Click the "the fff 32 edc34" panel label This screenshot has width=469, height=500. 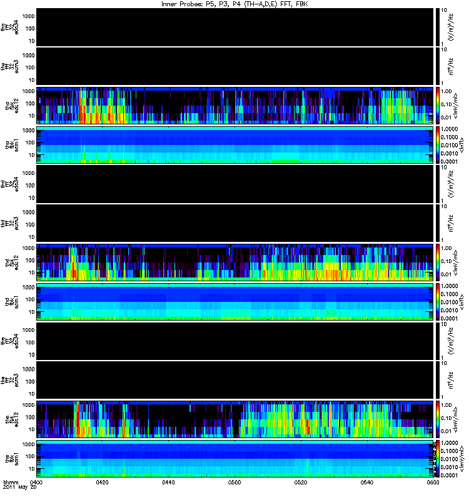coord(10,341)
